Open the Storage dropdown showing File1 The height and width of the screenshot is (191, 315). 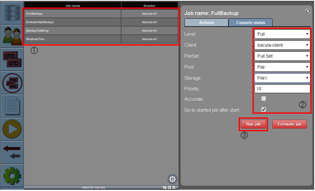(282, 78)
